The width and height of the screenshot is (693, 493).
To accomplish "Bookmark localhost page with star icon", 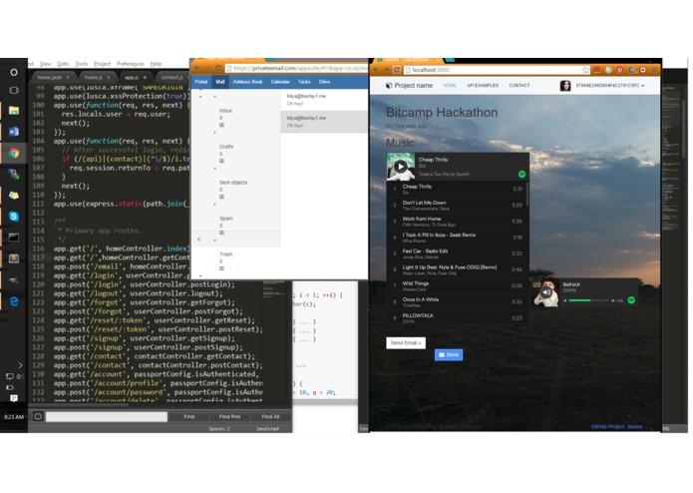I will click(585, 70).
